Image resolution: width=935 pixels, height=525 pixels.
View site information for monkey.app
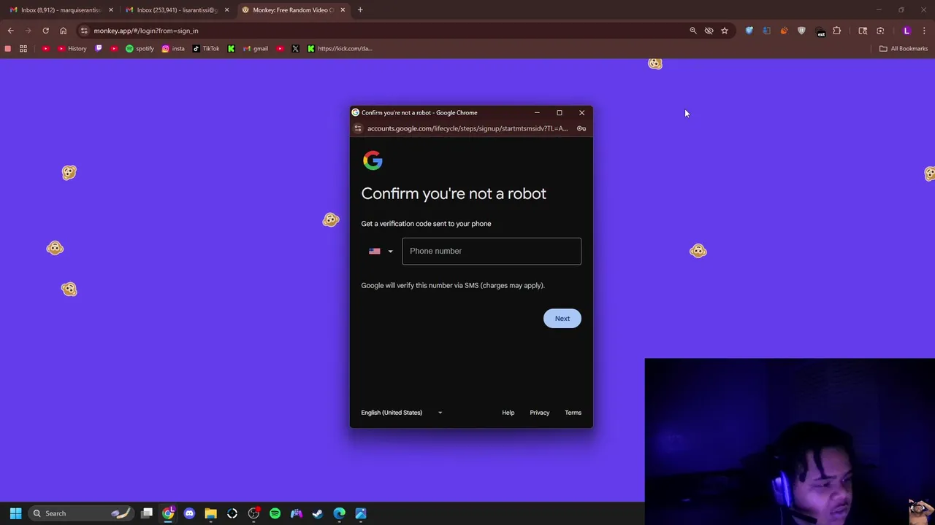click(84, 31)
